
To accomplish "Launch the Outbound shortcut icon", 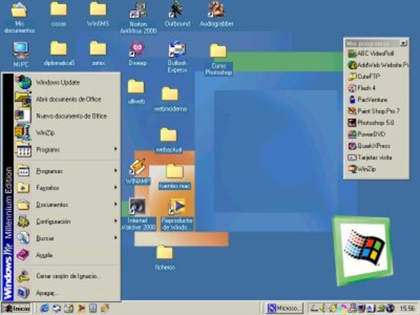I will point(177,14).
